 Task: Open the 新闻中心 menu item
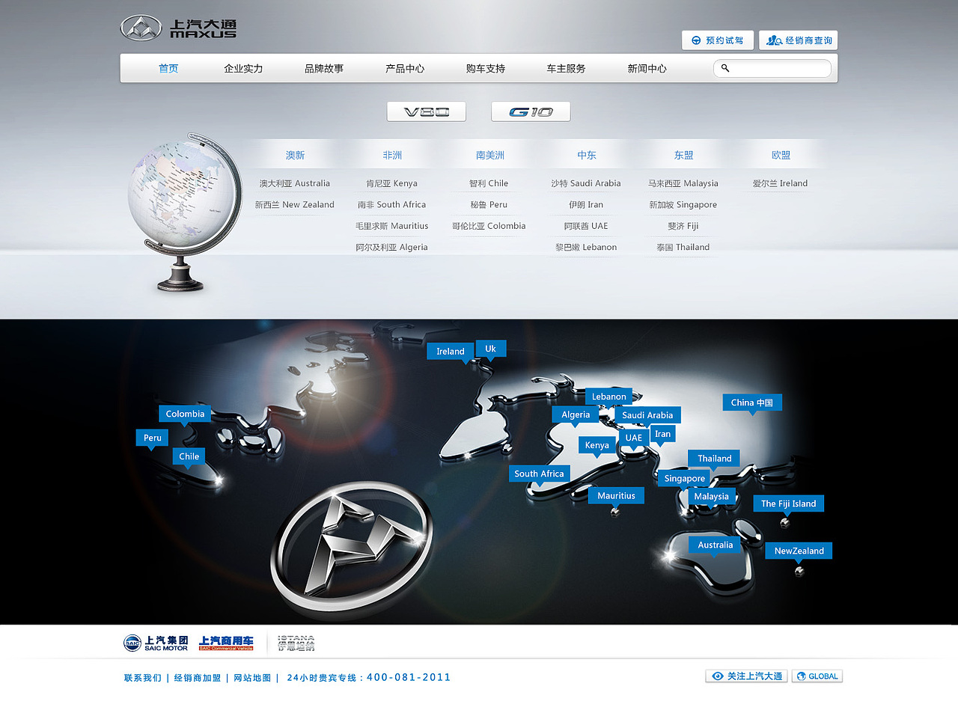tap(647, 68)
